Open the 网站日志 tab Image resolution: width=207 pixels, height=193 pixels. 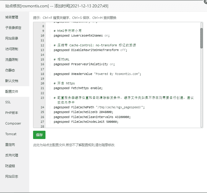click(14, 176)
